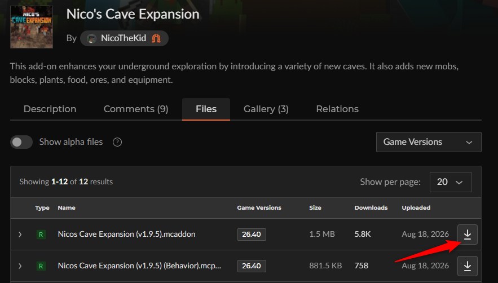Expand the .mcaddon file row details
The width and height of the screenshot is (498, 283).
click(20, 235)
